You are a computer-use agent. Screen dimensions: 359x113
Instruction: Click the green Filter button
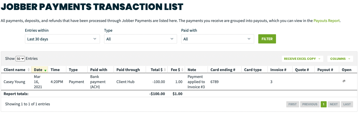(267, 39)
